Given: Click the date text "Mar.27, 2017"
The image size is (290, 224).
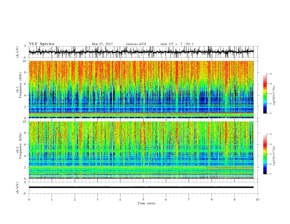Looking at the screenshot, I should pyautogui.click(x=102, y=44).
